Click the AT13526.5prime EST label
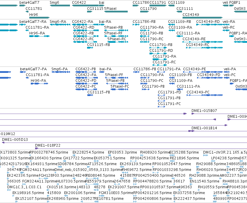247x203 pixels. click(102, 164)
